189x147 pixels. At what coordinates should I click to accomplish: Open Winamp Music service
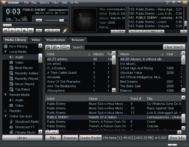(x=25, y=132)
